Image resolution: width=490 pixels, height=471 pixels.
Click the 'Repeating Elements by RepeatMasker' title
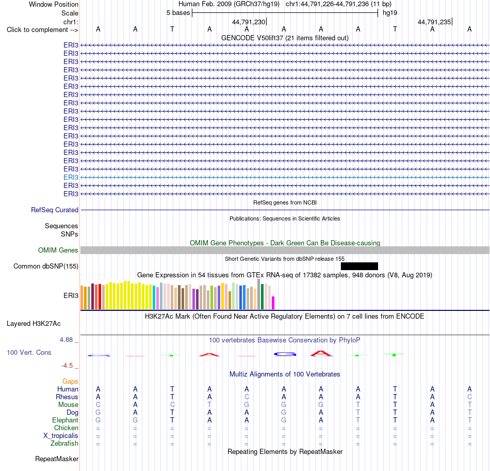[x=285, y=451]
